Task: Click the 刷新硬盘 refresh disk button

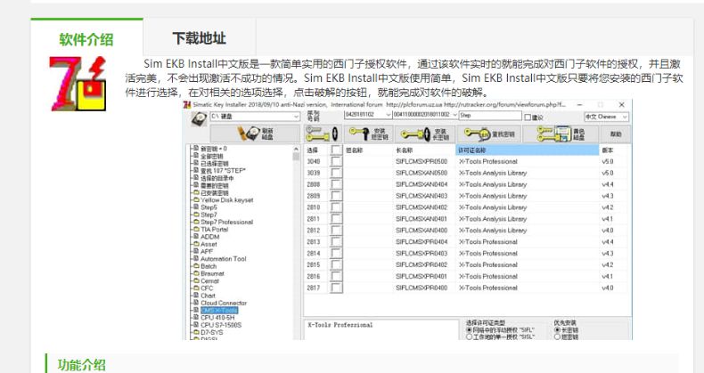Action: coord(255,134)
